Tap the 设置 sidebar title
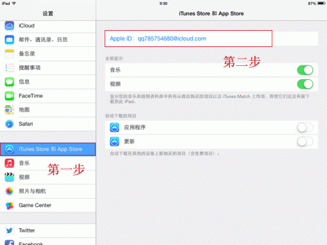 coord(48,14)
